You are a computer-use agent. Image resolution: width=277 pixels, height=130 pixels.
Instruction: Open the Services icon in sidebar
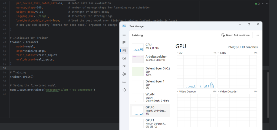124,90
